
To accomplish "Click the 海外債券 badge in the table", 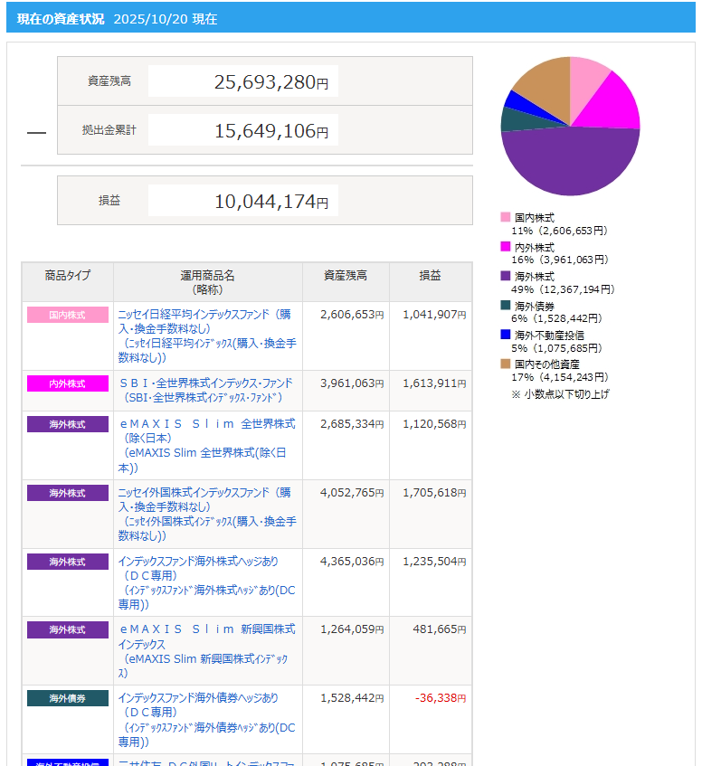I will click(68, 698).
